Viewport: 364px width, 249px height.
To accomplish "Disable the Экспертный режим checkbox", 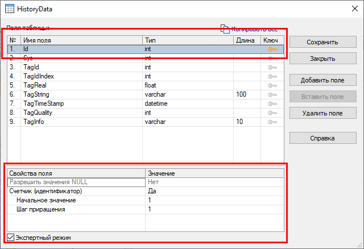I will coord(10,238).
